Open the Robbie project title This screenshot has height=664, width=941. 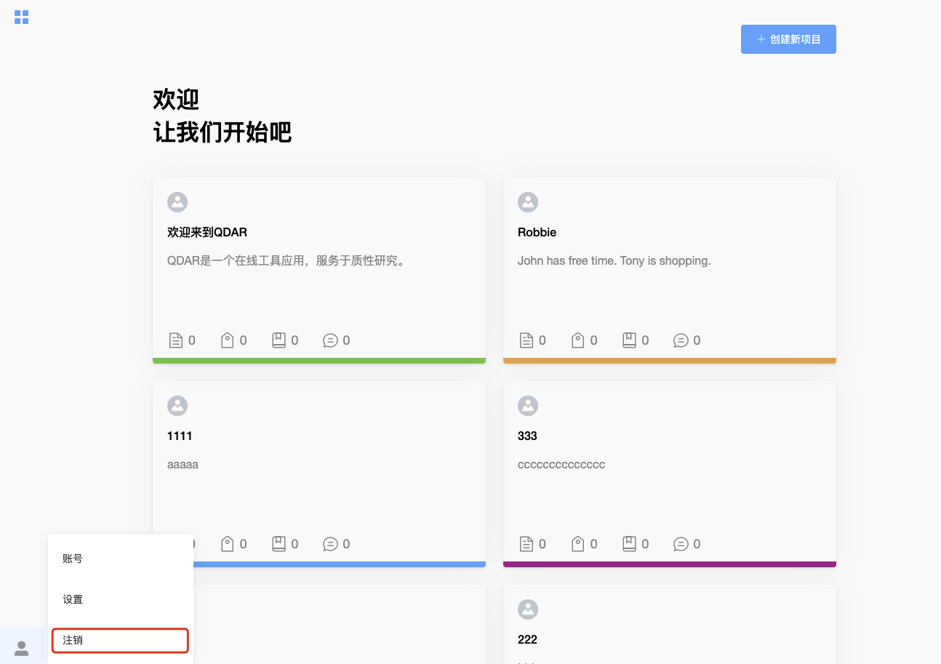pyautogui.click(x=537, y=232)
